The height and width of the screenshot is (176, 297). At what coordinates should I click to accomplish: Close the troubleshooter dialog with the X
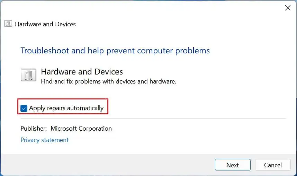[288, 8]
